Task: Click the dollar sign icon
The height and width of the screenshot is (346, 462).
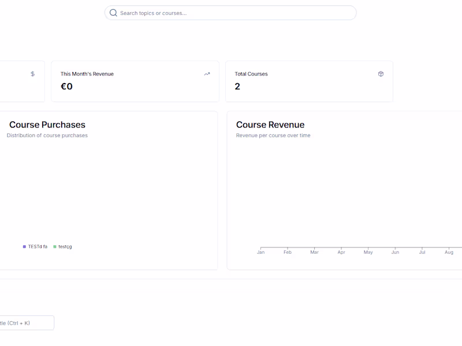Action: tap(32, 74)
